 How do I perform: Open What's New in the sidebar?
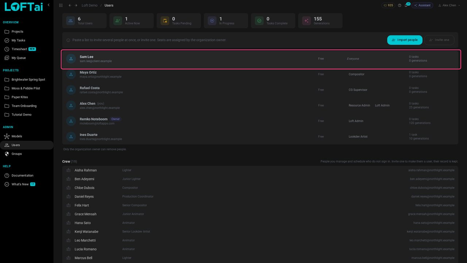click(27, 184)
